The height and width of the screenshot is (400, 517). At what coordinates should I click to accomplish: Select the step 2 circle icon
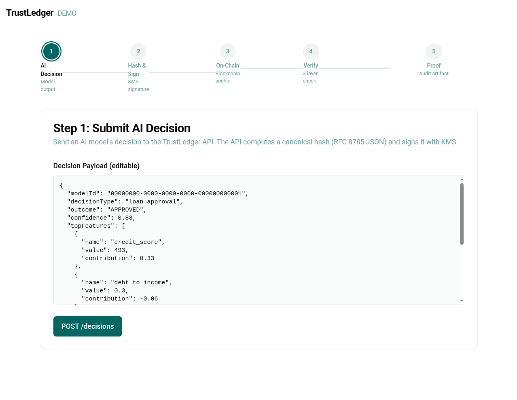pos(138,51)
